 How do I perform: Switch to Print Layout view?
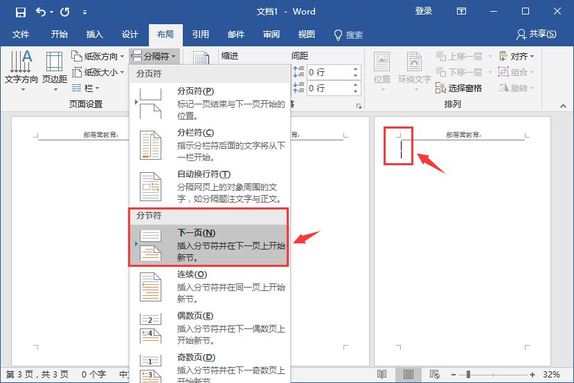(408, 375)
